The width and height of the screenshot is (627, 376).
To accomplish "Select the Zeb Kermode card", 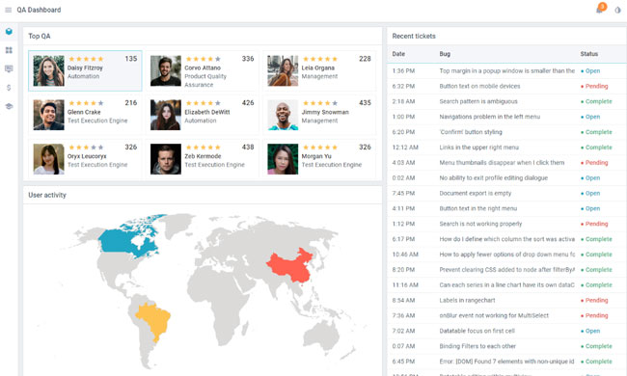I will click(203, 159).
